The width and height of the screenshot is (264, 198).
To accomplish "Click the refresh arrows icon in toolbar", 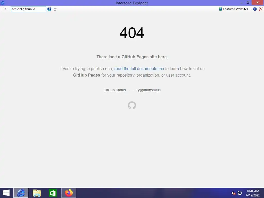I will coord(55,9).
